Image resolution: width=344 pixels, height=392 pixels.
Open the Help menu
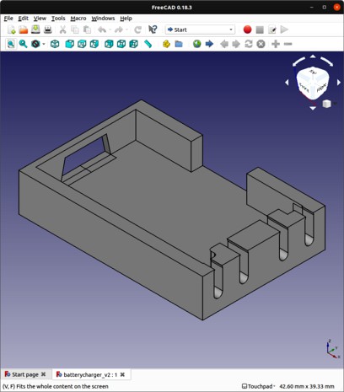pos(126,19)
